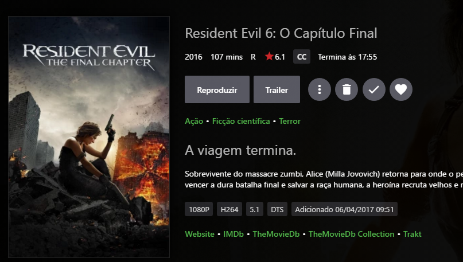This screenshot has width=463, height=262.
Task: Mark movie as watched with checkmark
Action: coord(374,89)
